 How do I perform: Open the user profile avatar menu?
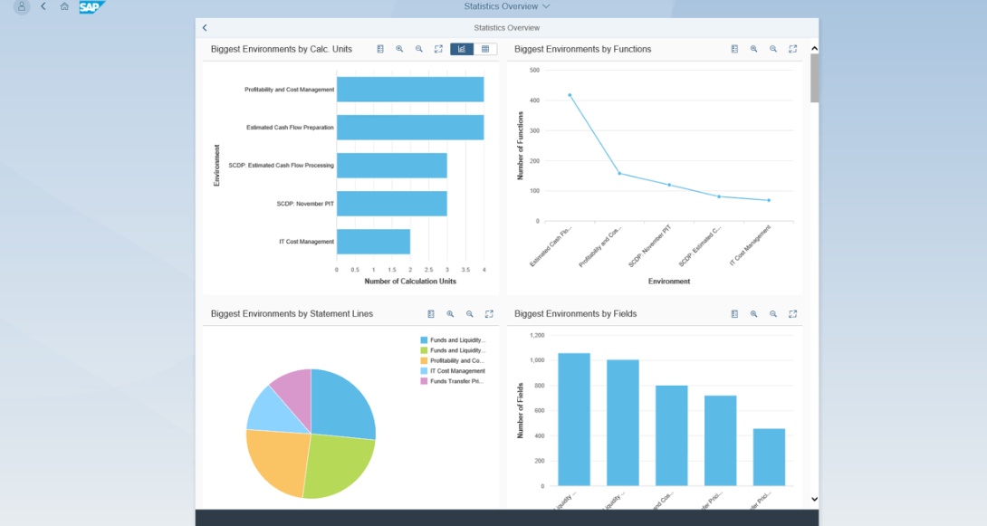pos(22,6)
